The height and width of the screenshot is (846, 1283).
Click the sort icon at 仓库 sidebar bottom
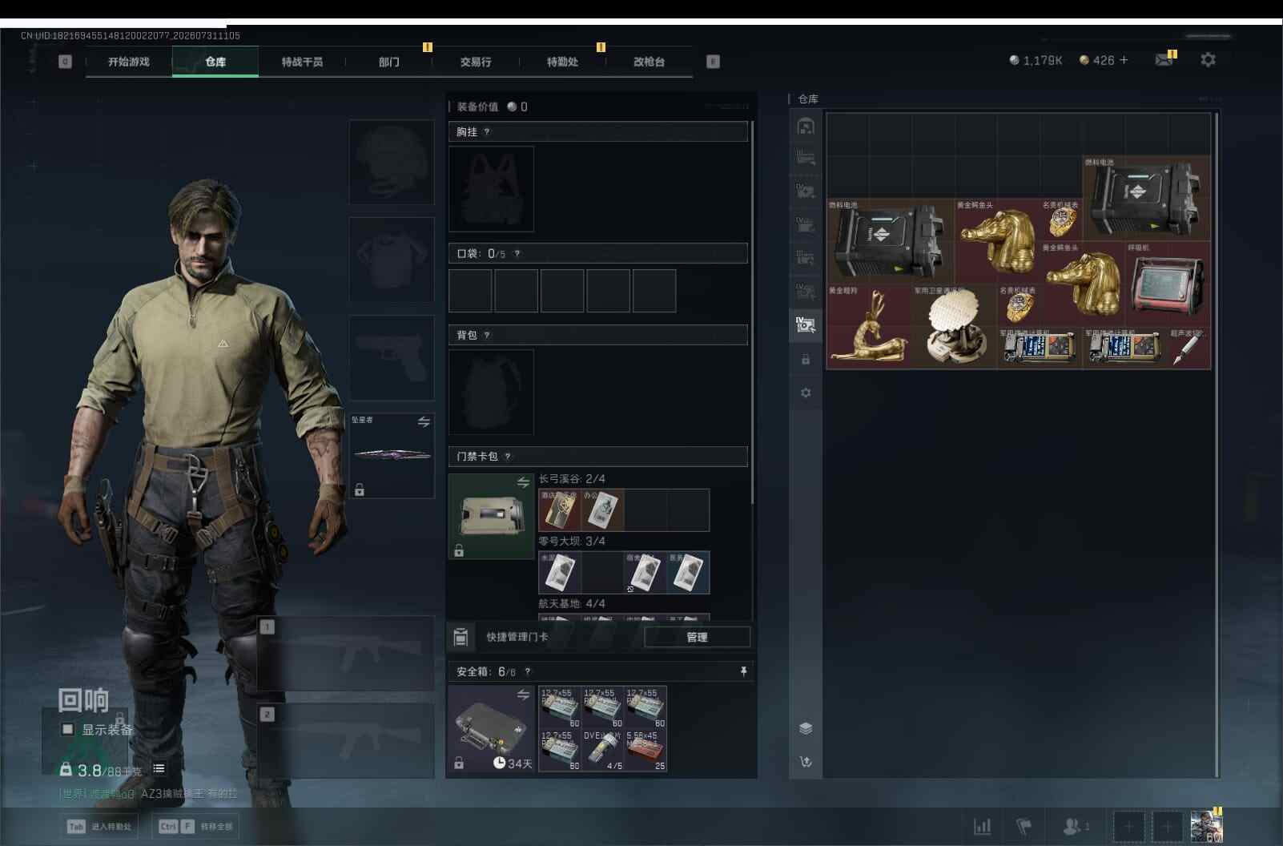pos(806,762)
